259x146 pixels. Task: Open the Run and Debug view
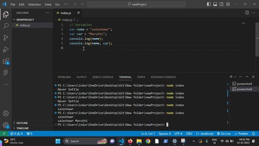coord(6,49)
